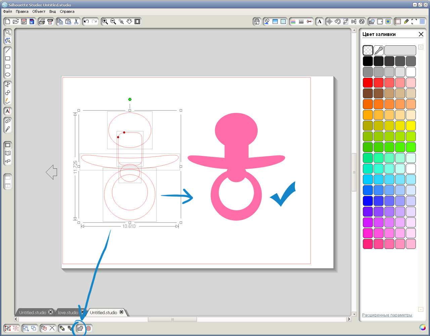Cut selection with the scissors icon

point(76,22)
